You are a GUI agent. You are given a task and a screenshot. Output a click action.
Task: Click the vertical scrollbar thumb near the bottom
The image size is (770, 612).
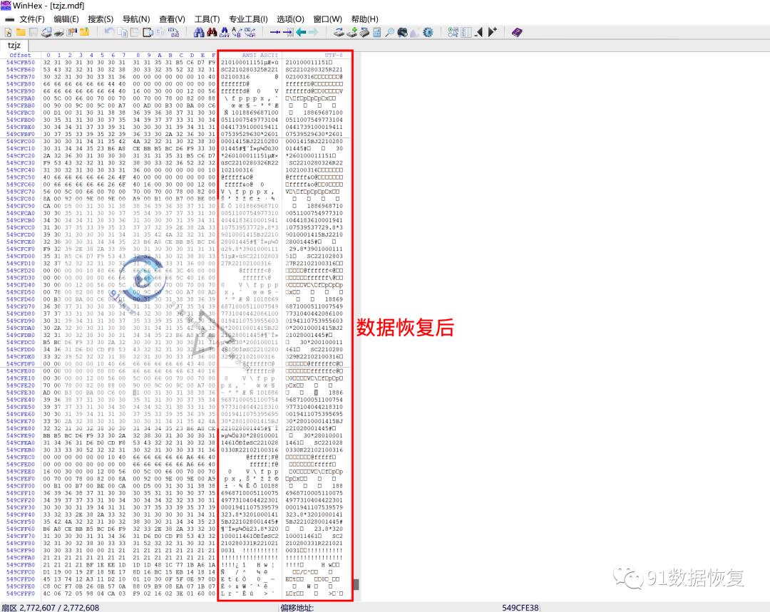point(356,584)
